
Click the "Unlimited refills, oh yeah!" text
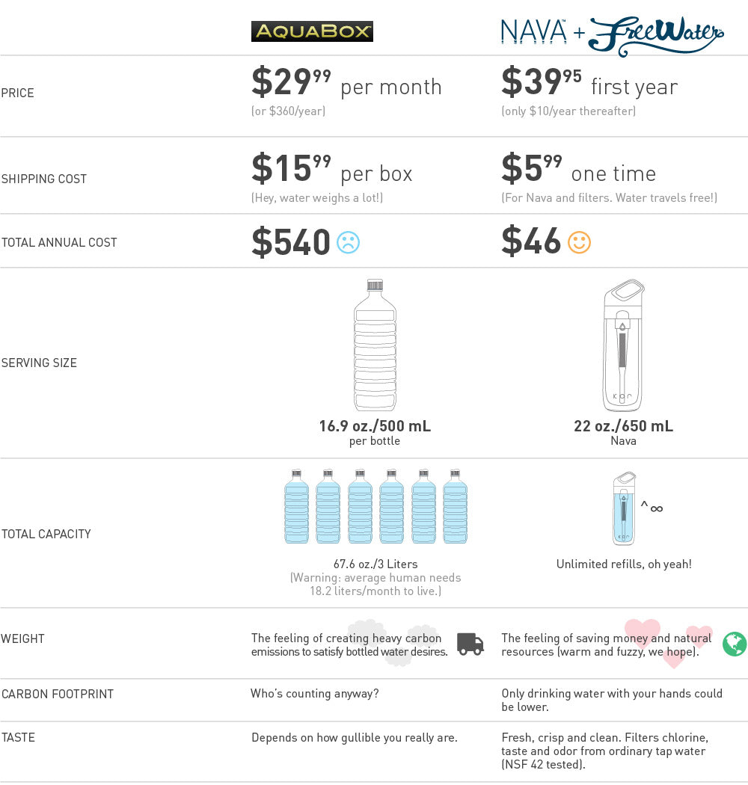[x=624, y=564]
